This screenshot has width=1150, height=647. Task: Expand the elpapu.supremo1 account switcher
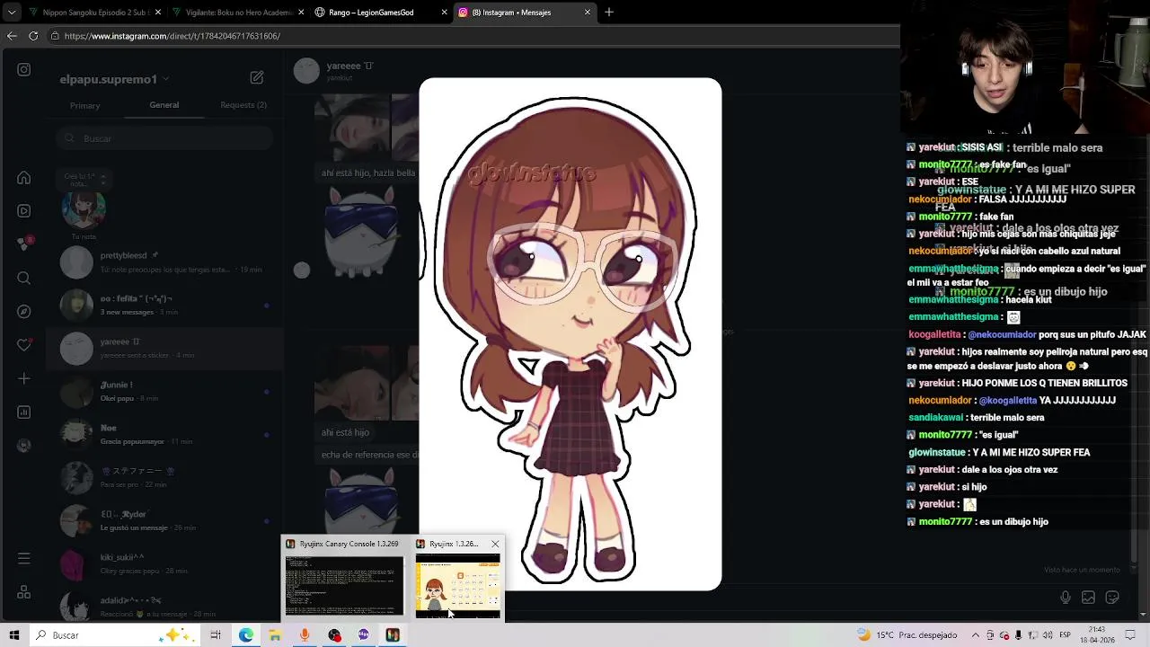114,79
